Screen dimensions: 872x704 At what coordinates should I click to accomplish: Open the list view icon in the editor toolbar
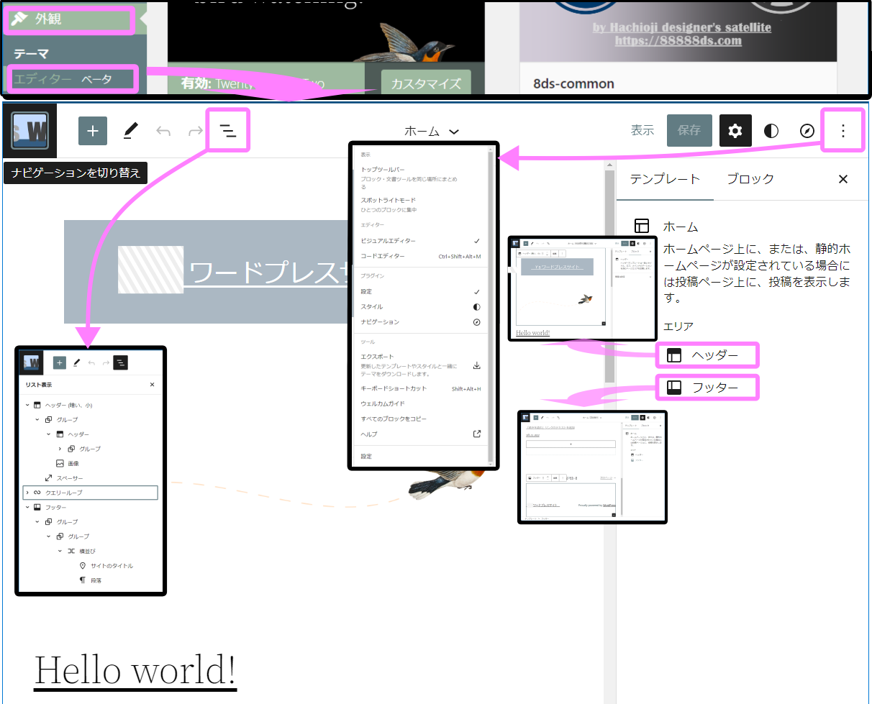pyautogui.click(x=227, y=130)
